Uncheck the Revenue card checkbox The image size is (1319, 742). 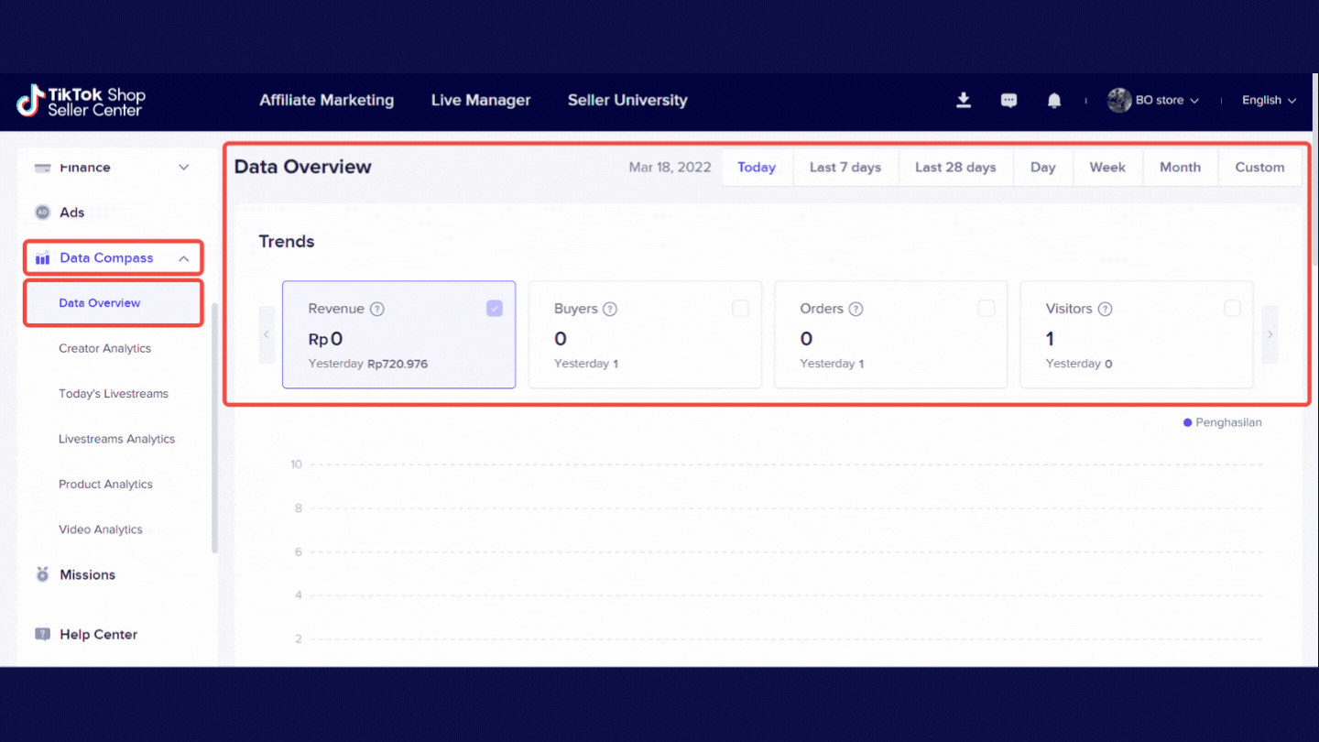click(x=495, y=309)
